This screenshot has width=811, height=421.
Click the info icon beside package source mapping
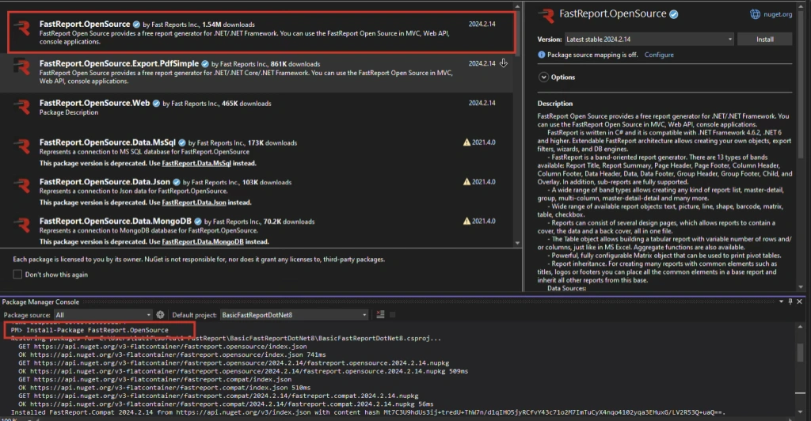[x=541, y=55]
